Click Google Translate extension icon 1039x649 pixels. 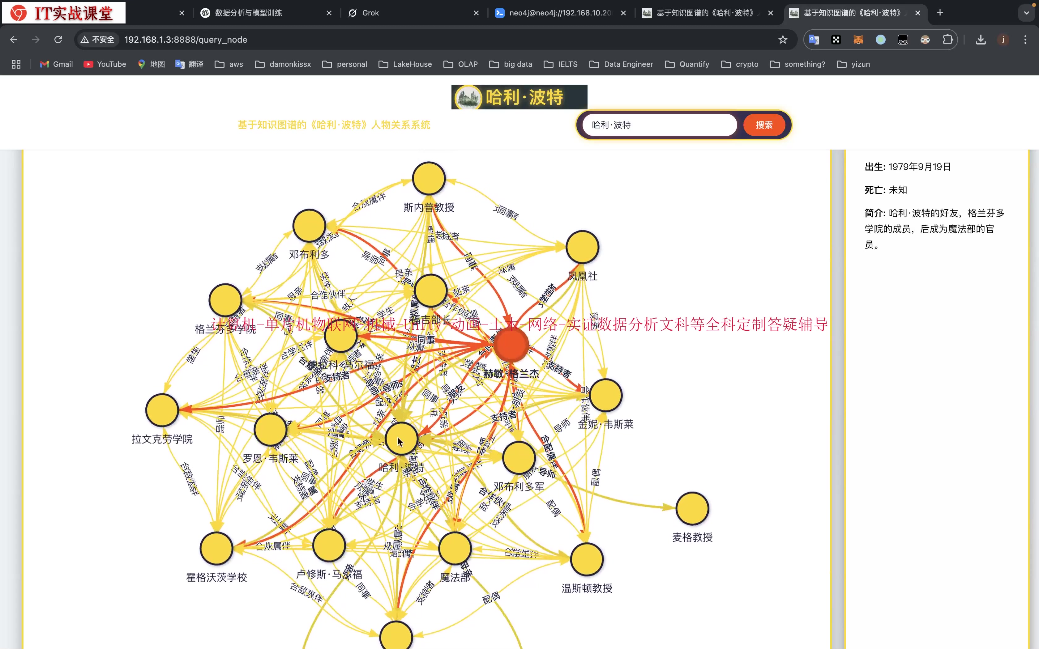[x=814, y=40]
